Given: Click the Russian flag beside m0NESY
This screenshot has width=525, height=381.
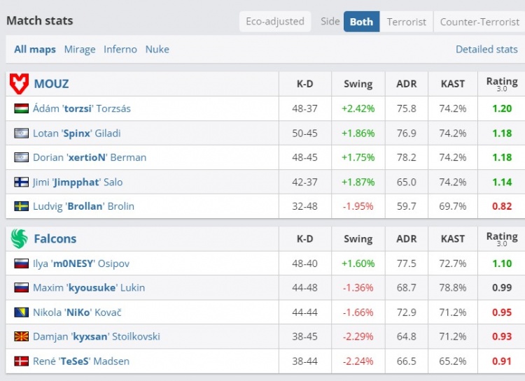Looking at the screenshot, I should pos(21,264).
